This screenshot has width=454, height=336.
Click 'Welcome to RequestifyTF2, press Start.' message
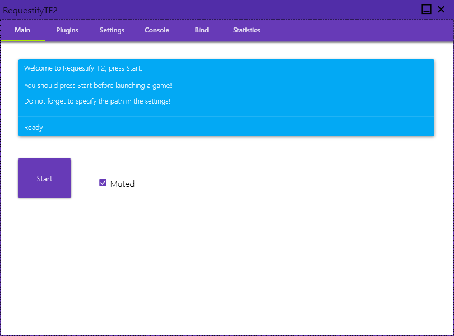point(83,68)
